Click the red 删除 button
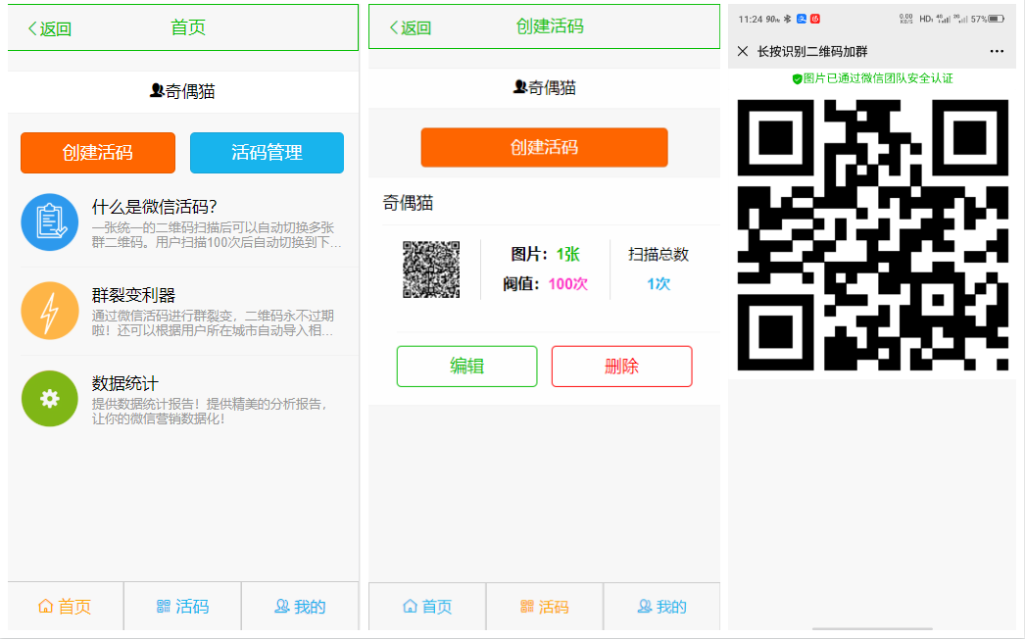This screenshot has width=1025, height=639. coord(621,367)
